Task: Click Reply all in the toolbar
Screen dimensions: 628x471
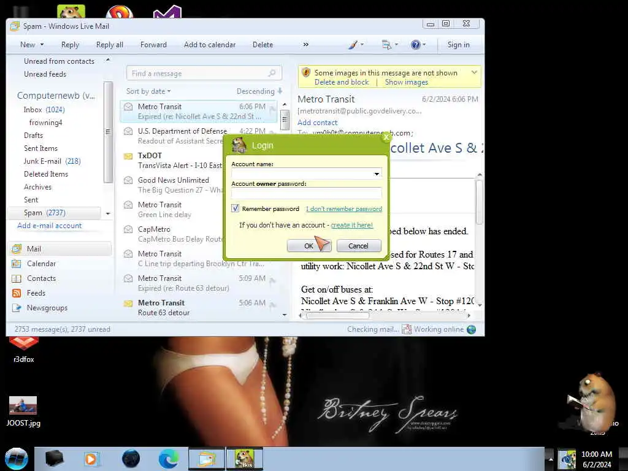Action: pyautogui.click(x=109, y=45)
